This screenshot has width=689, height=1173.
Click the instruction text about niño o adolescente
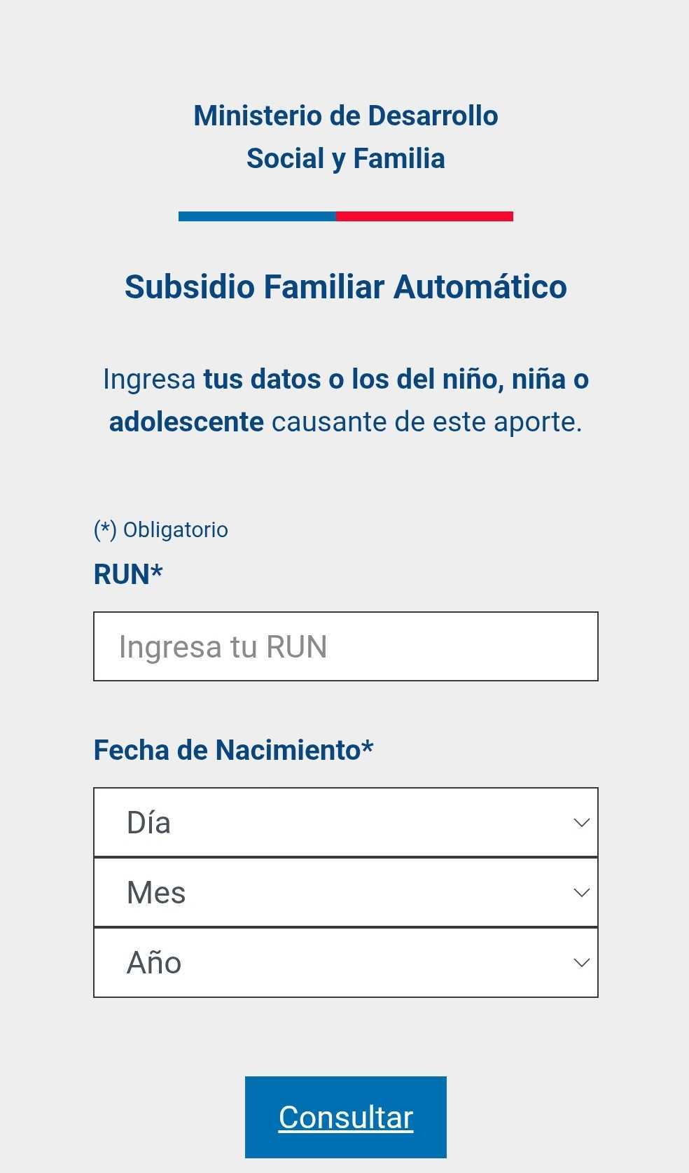344,400
